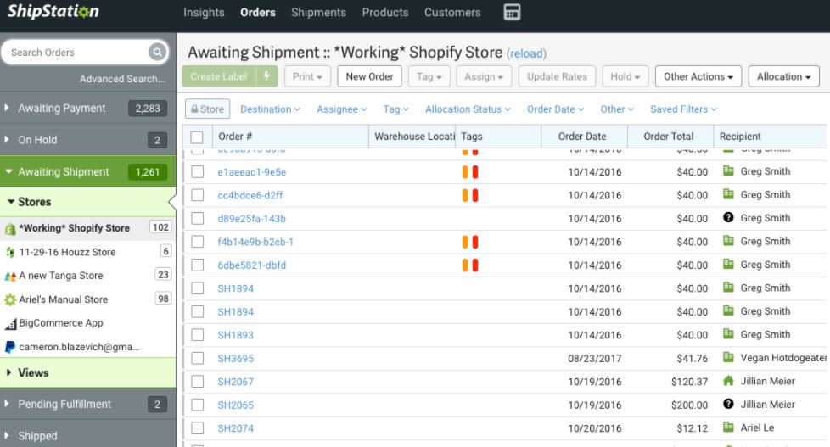The image size is (830, 447).
Task: Open the Allocation Status filter
Action: (468, 109)
